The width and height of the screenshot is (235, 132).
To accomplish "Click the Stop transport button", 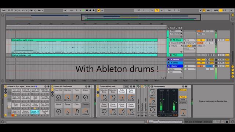I will click(87, 10).
